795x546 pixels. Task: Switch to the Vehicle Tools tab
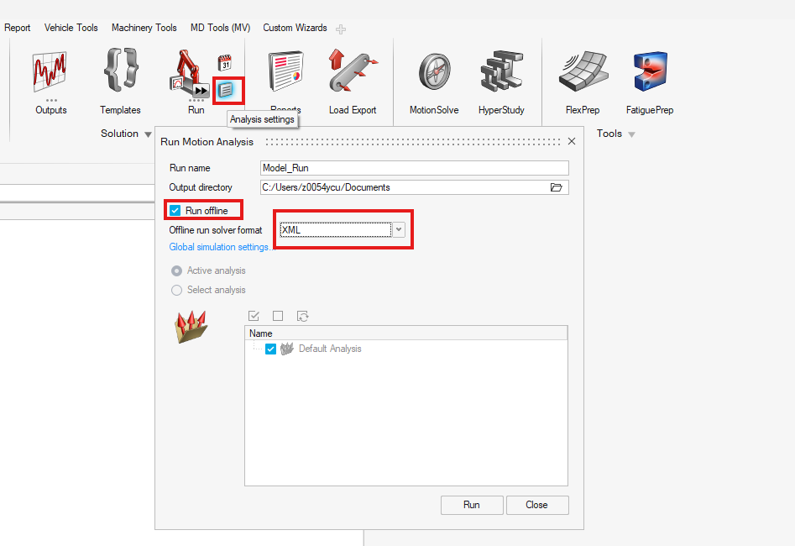tap(71, 28)
